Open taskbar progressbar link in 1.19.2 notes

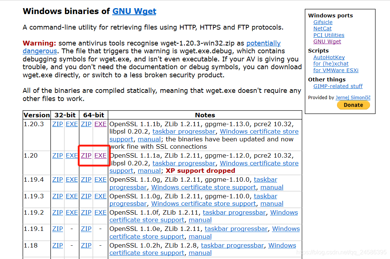(234, 213)
